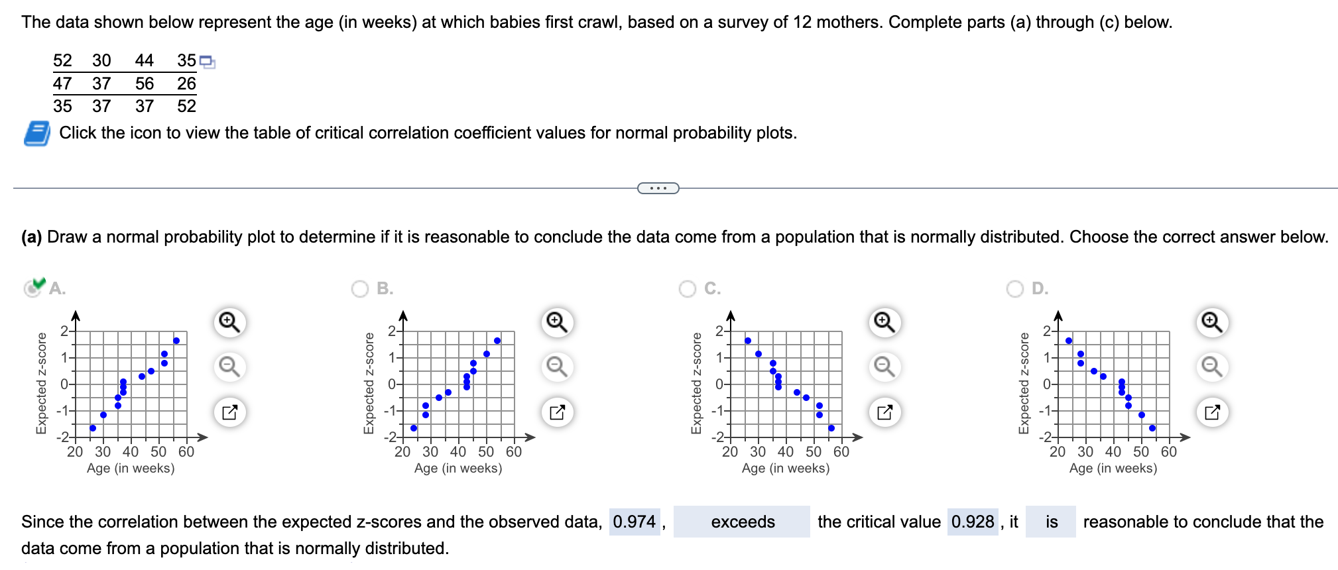This screenshot has height=570, width=1338.
Task: Select answer choice D
Action: pos(1014,288)
